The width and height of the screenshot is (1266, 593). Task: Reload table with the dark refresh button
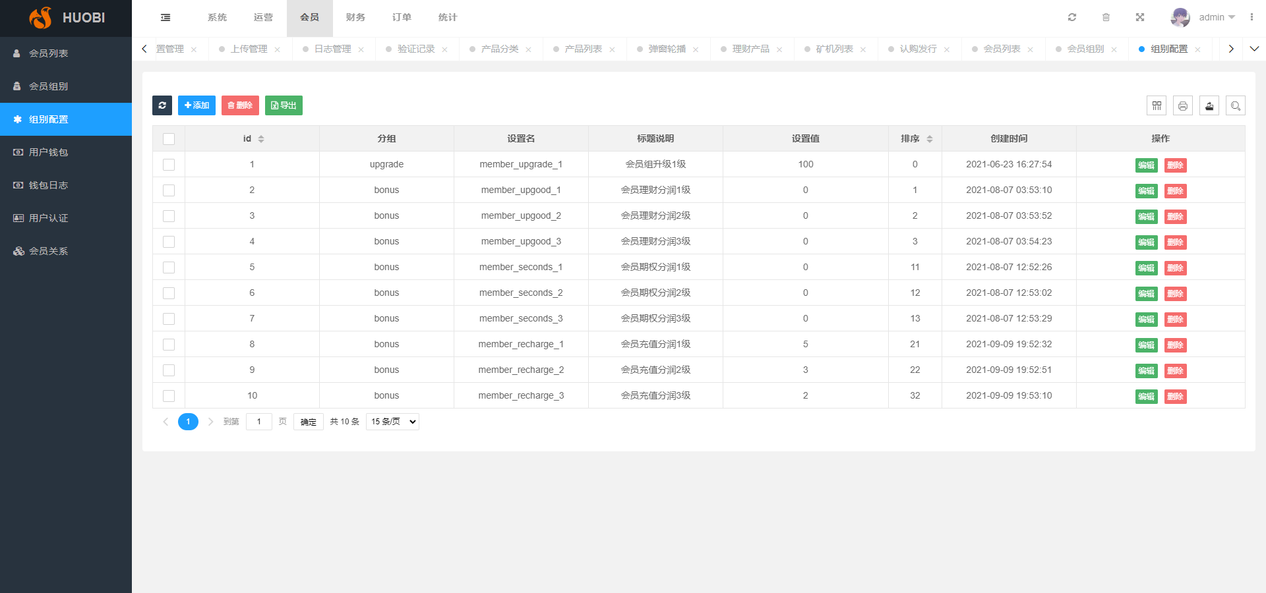click(162, 105)
